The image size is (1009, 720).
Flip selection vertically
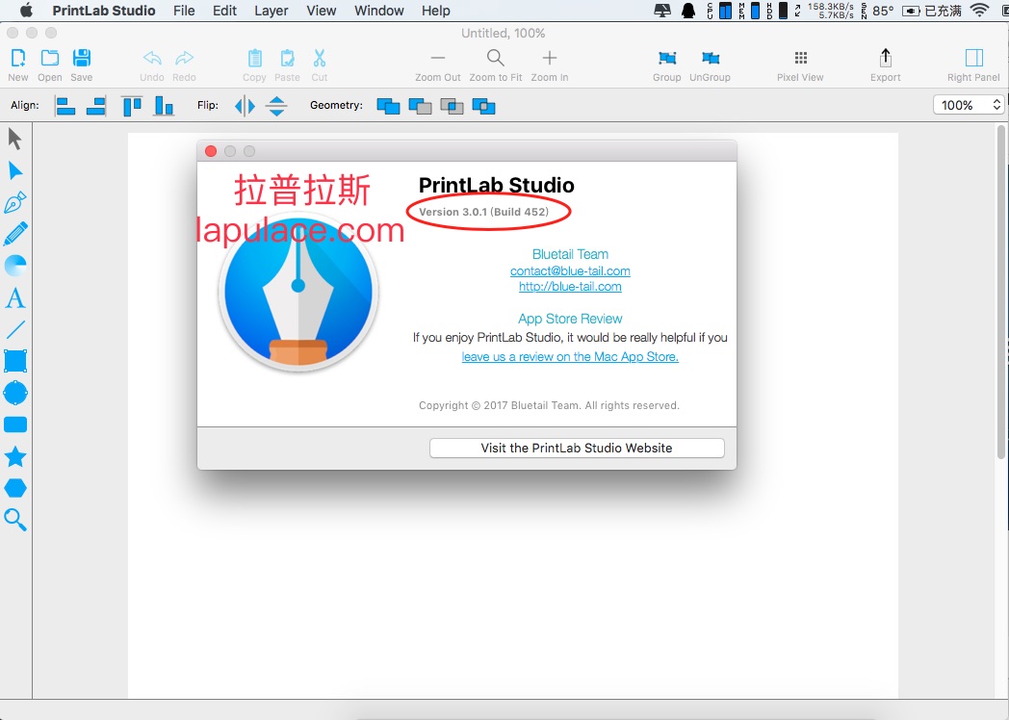point(276,106)
